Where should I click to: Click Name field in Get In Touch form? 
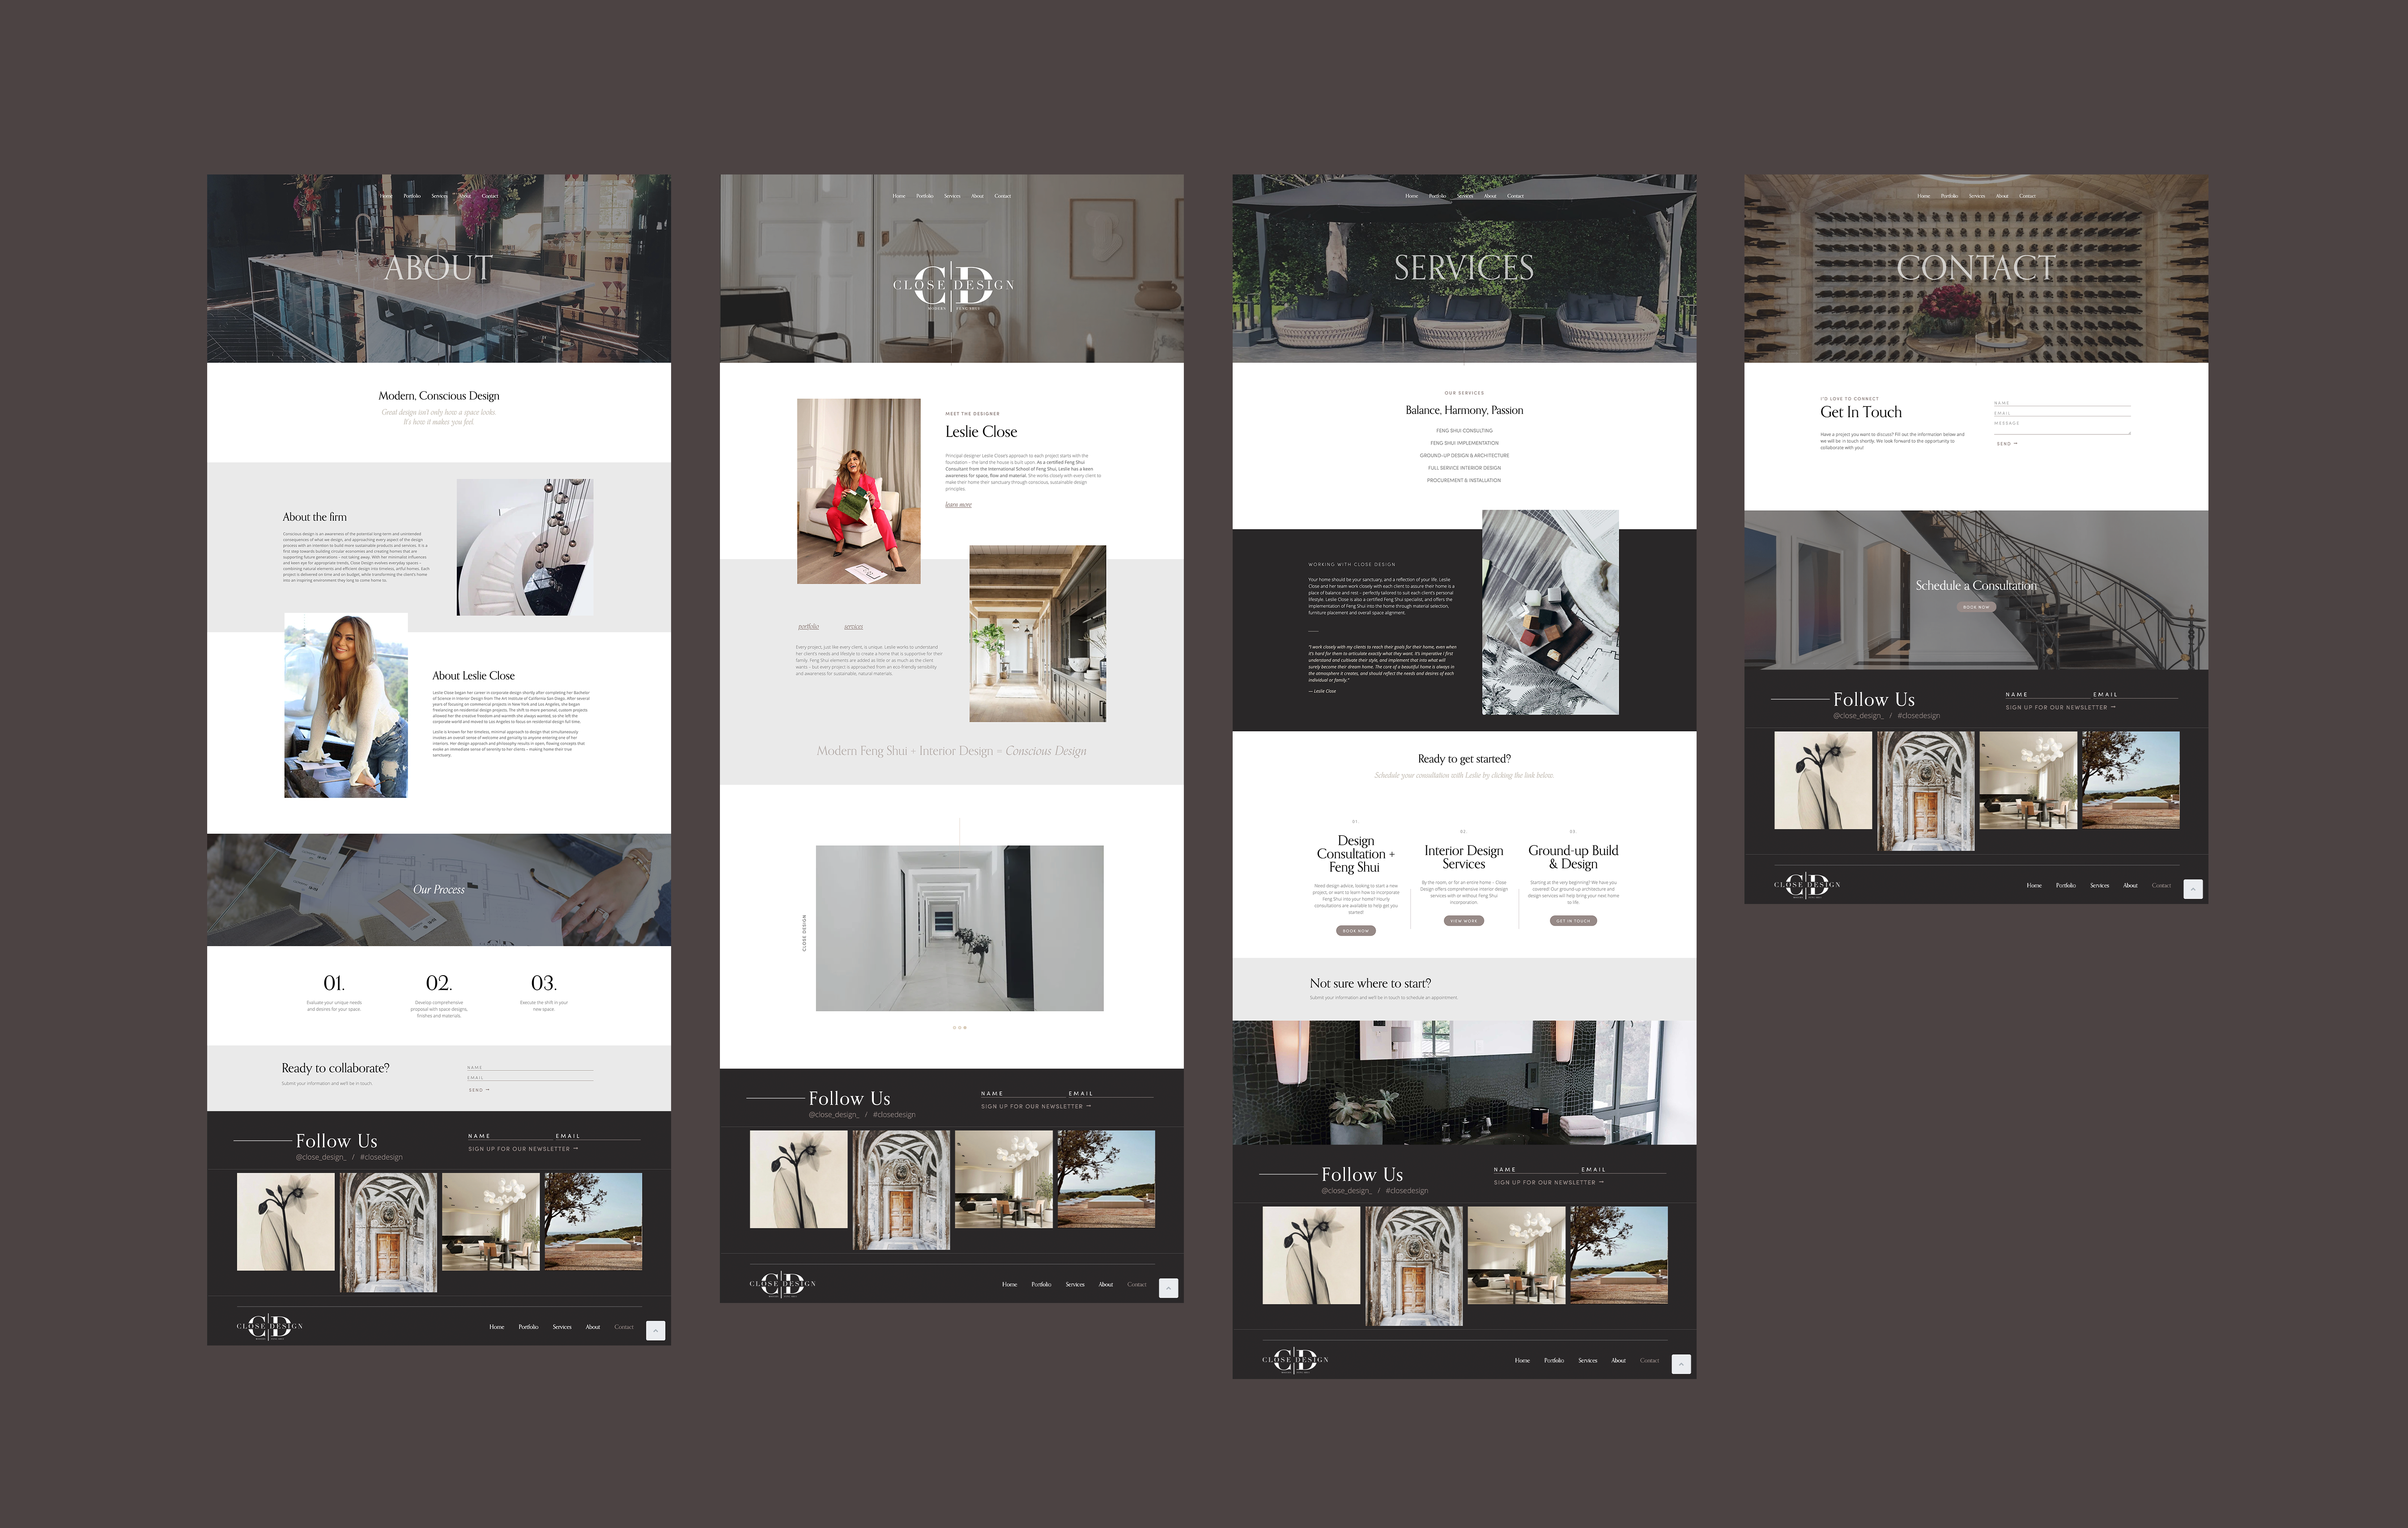pyautogui.click(x=2062, y=403)
